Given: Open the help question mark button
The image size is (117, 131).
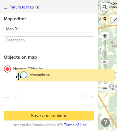Looking at the screenshot, I should click(106, 122).
